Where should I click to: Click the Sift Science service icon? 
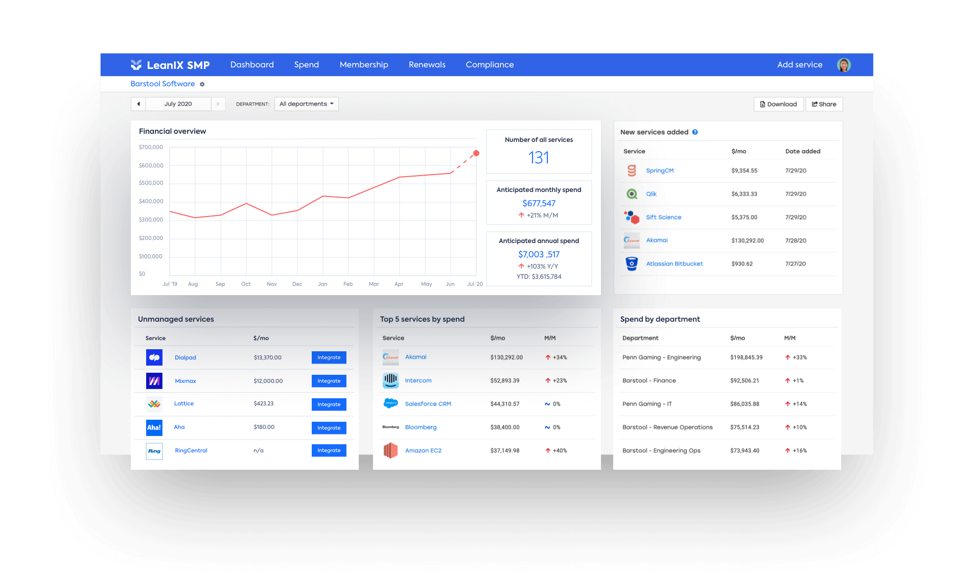[x=632, y=218]
